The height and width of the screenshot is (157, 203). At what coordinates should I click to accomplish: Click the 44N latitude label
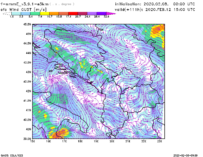(28, 53)
